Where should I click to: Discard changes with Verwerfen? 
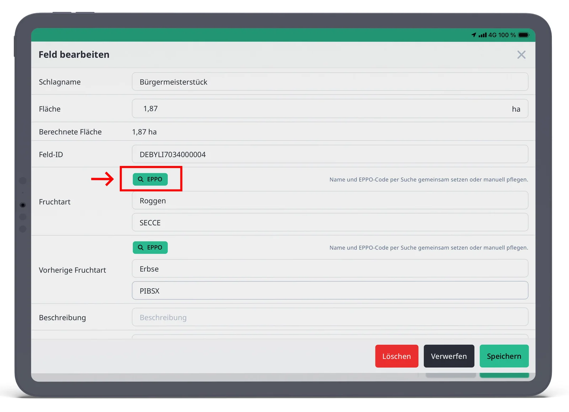pos(449,356)
